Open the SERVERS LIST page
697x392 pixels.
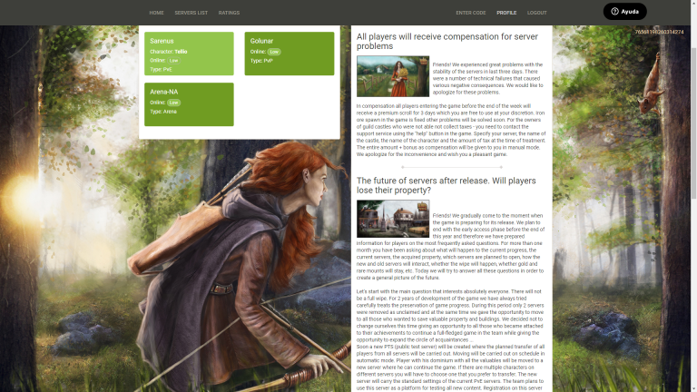(x=191, y=13)
